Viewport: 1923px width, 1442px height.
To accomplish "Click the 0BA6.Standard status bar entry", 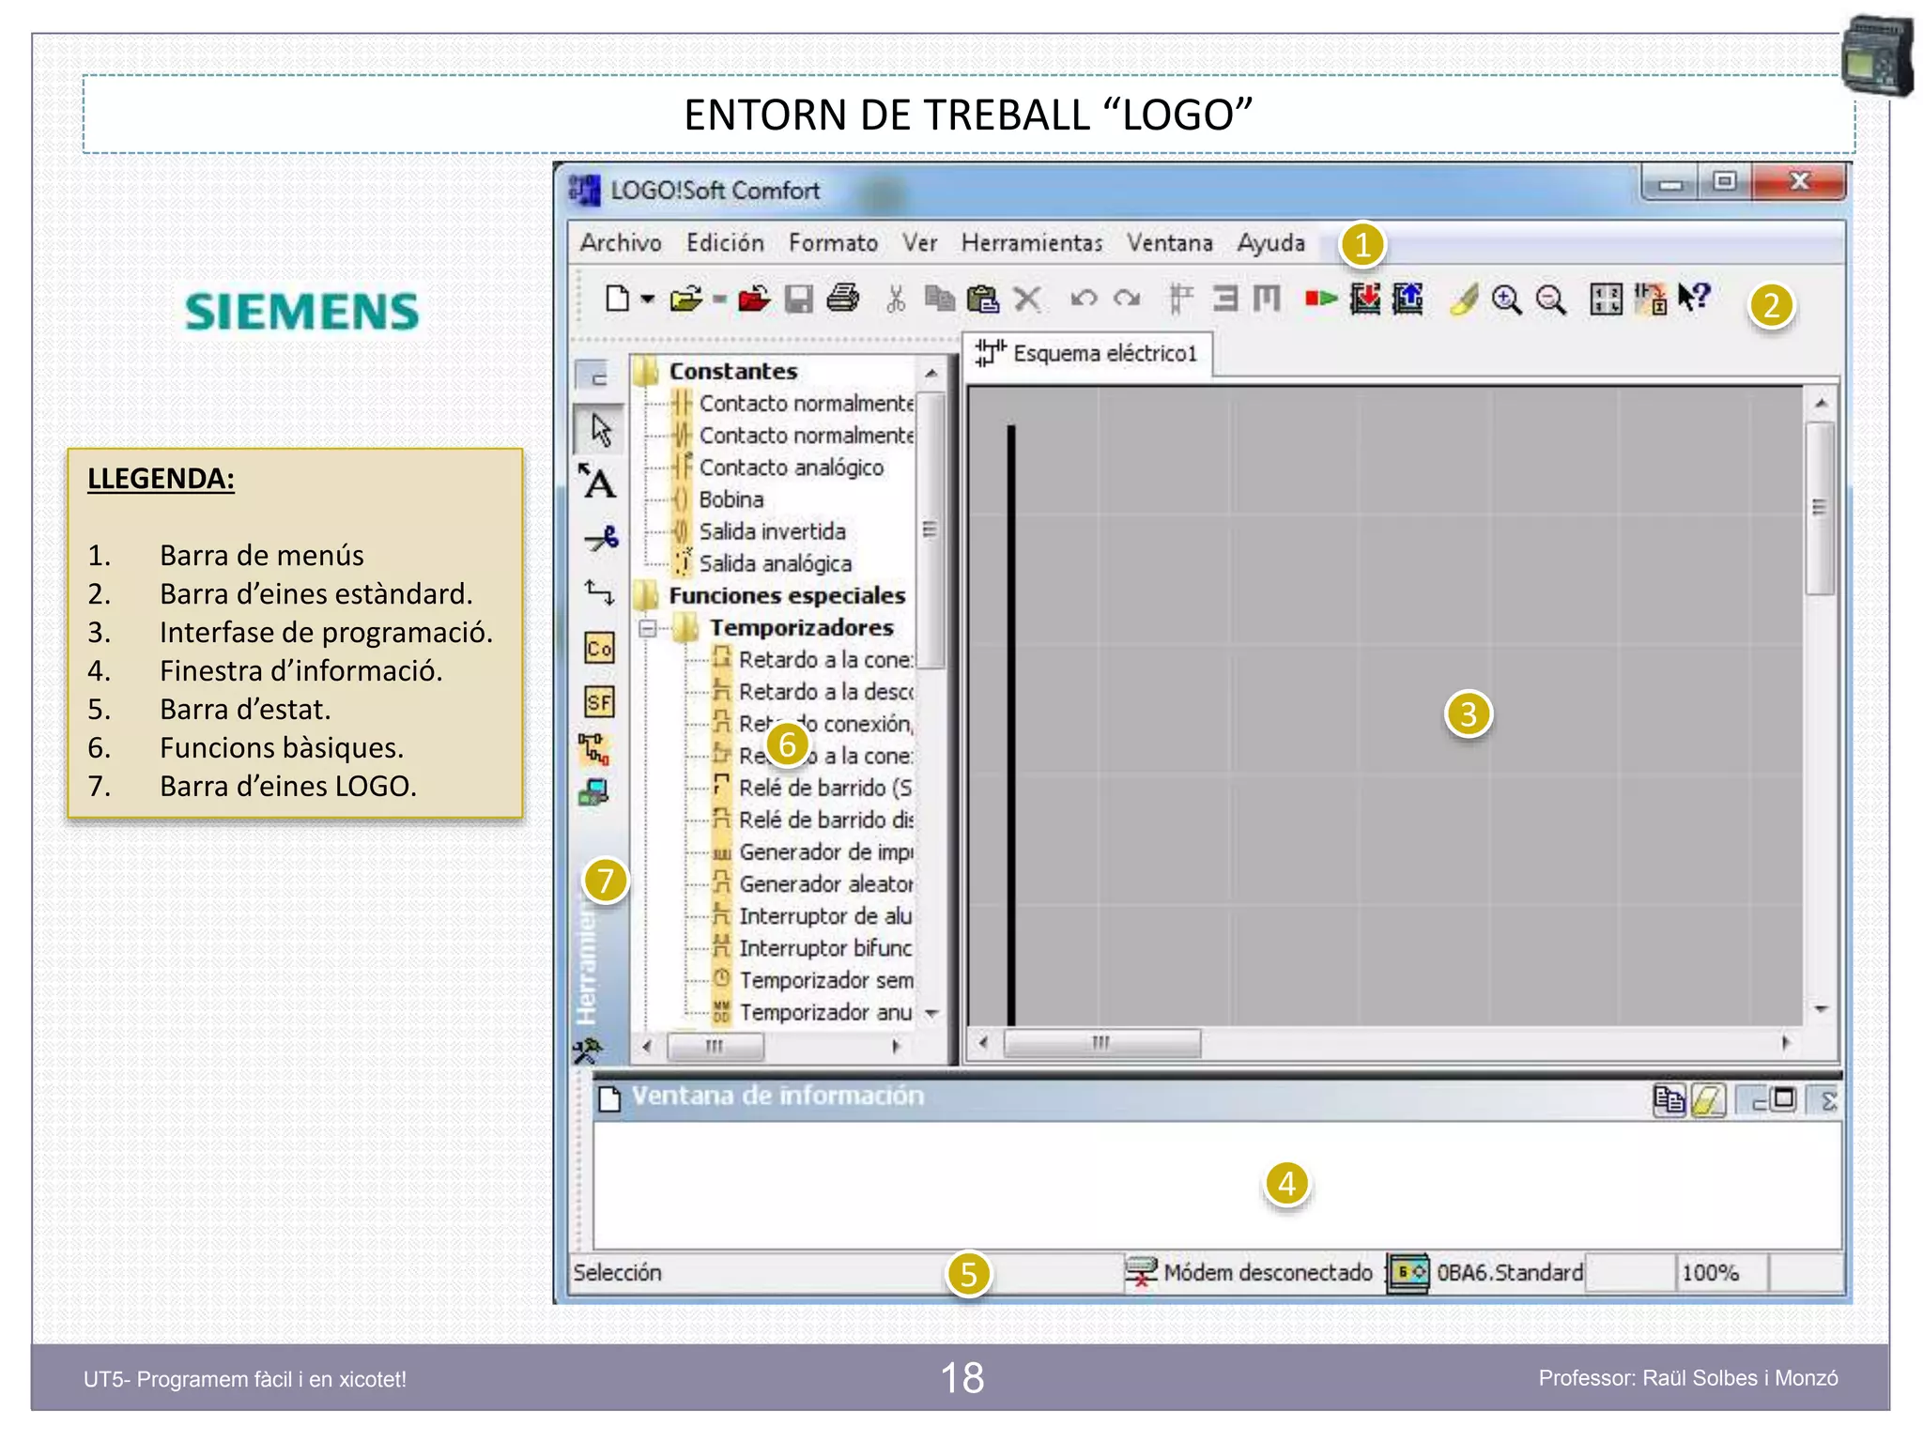I will (x=1485, y=1273).
